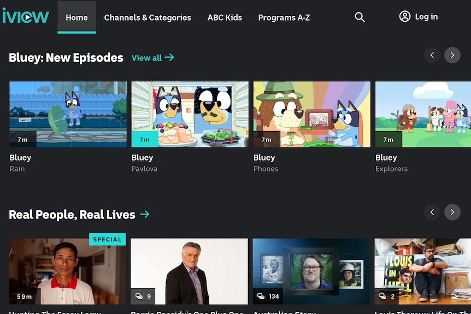This screenshot has width=471, height=314.
Task: Click View all Bluey episodes link
Action: 152,57
